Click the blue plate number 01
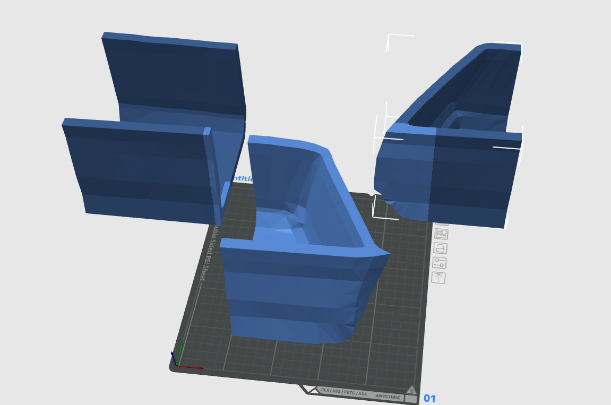This screenshot has width=611, height=405. (x=429, y=399)
